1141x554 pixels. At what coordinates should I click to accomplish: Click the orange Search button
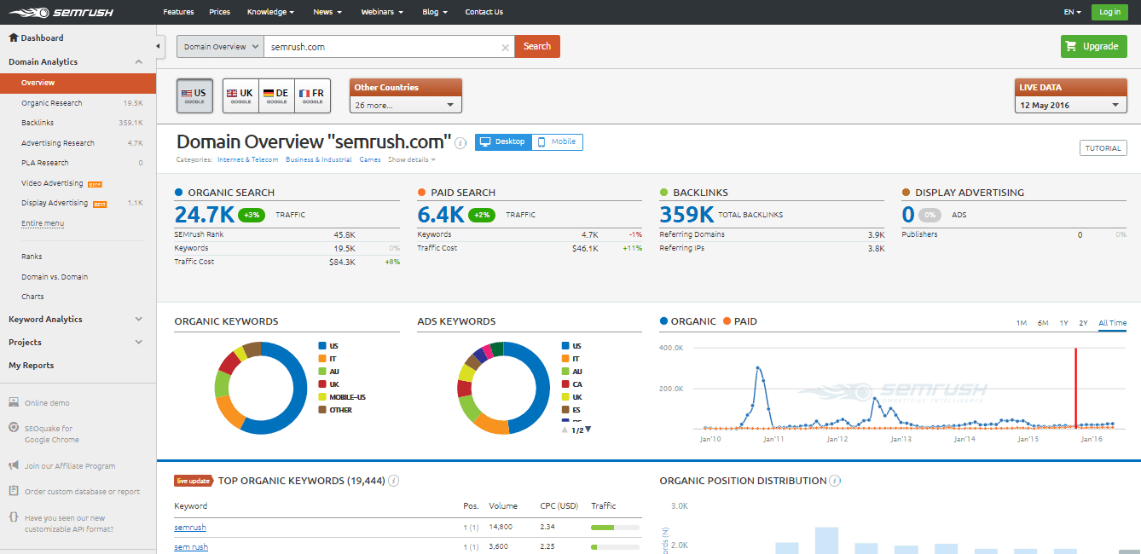coord(537,47)
